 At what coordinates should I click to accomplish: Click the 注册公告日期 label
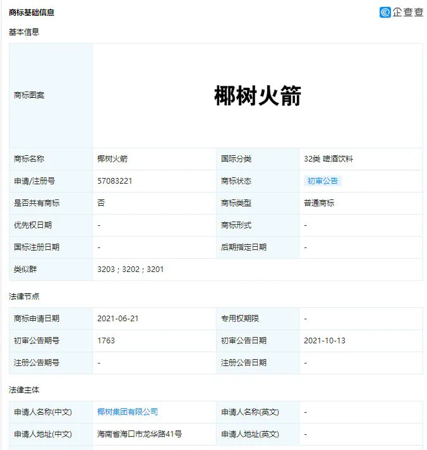[244, 363]
